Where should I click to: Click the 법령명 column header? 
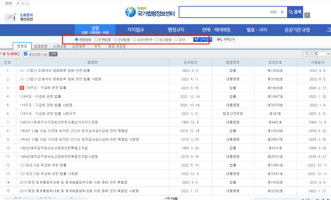pyautogui.click(x=92, y=62)
